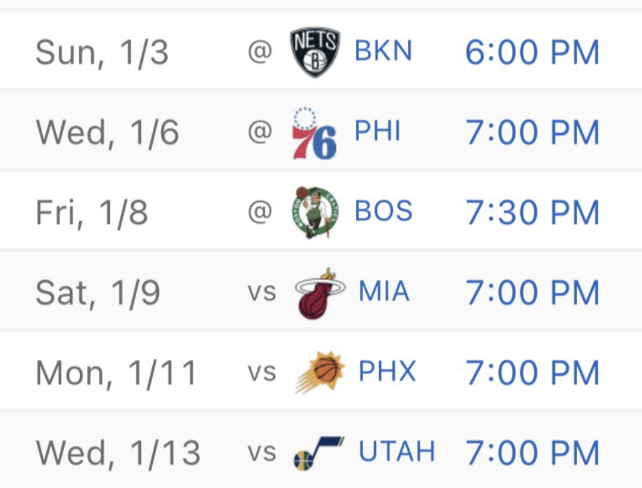Select the 7:30 PM game time

pos(532,213)
